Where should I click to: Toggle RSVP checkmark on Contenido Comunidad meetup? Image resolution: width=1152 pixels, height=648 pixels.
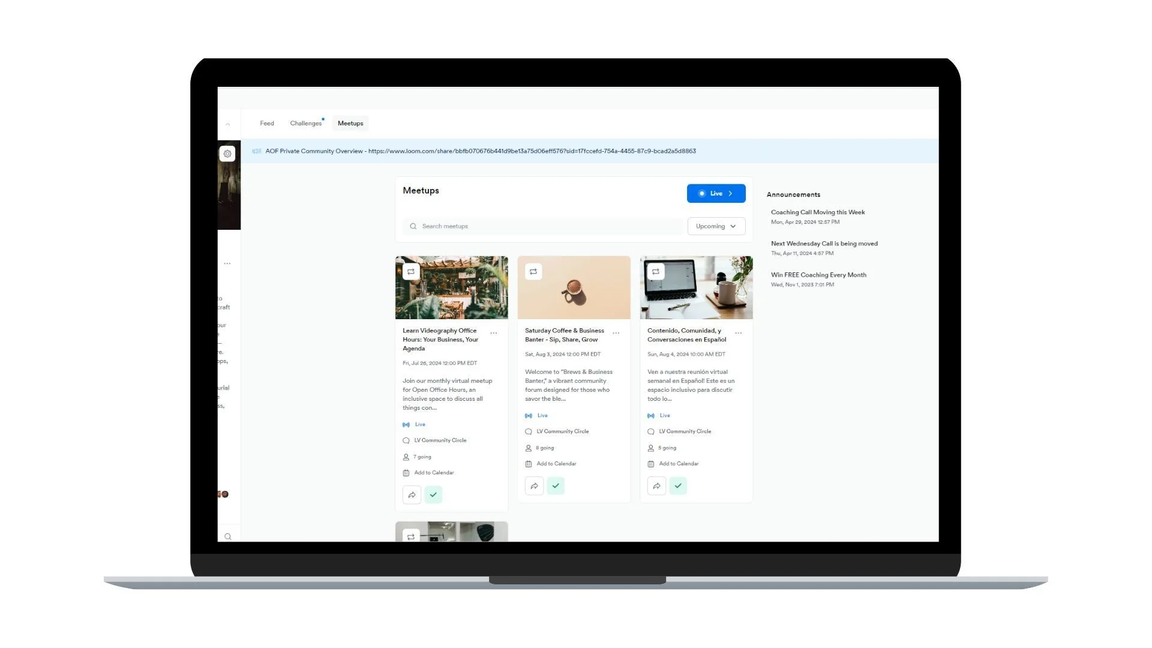coord(678,486)
